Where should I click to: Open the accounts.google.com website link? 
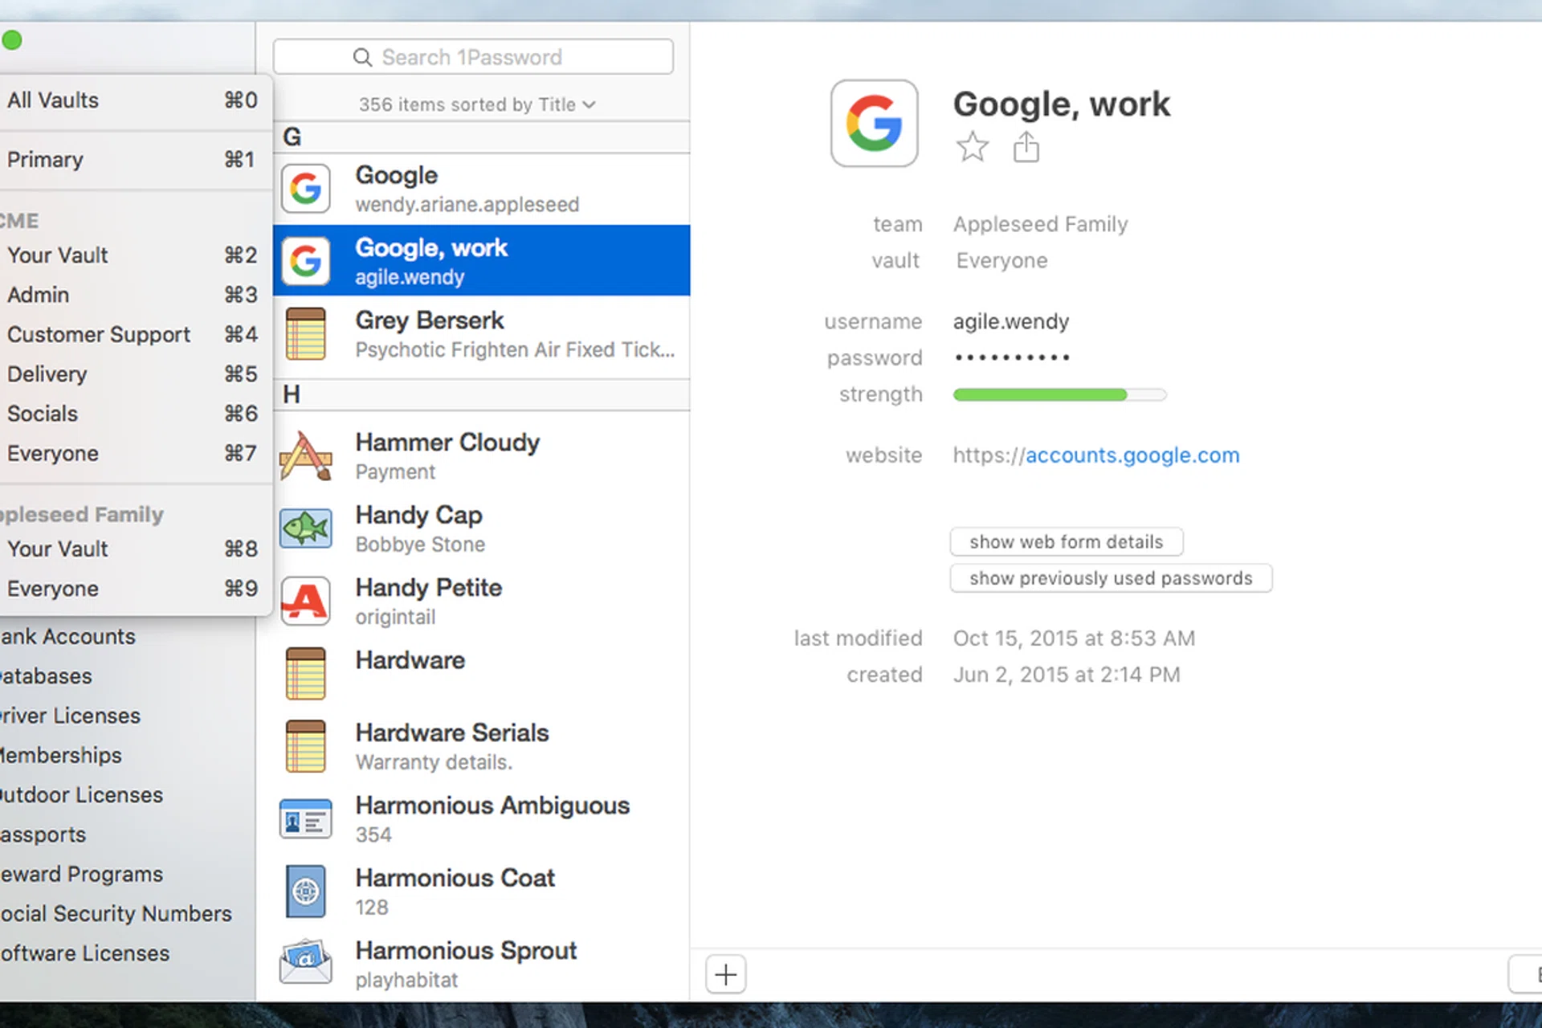point(1132,455)
